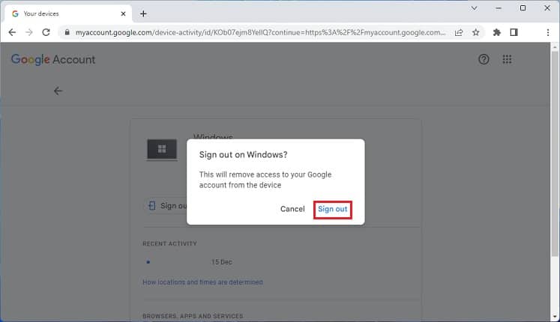Click the RECENT ACTIVITY heading
This screenshot has height=322, width=560.
(169, 244)
